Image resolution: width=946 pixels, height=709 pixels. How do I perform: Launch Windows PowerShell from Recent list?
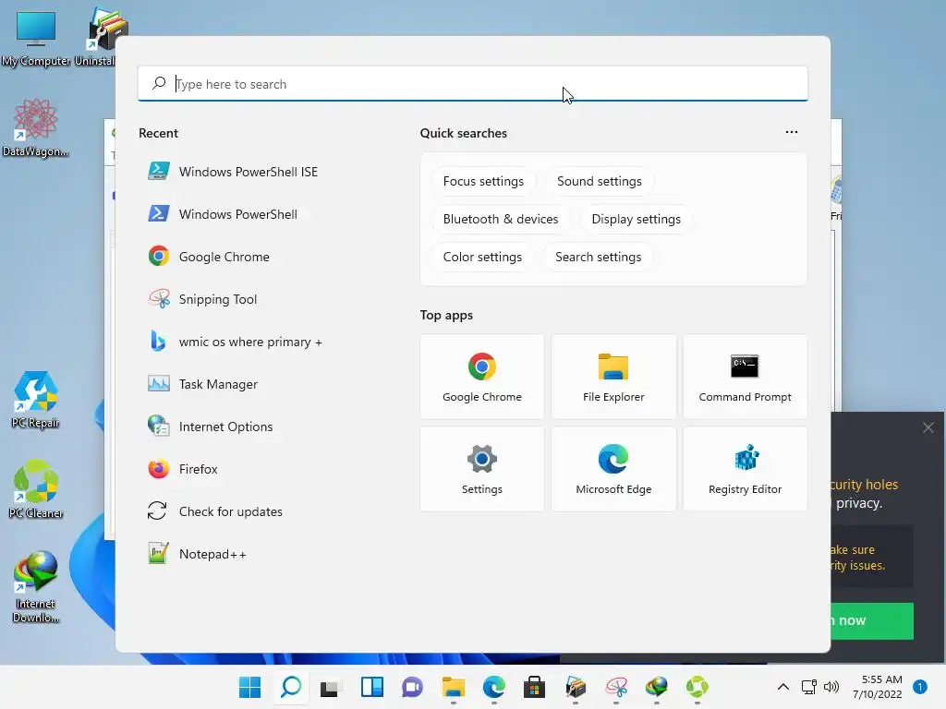tap(223, 214)
